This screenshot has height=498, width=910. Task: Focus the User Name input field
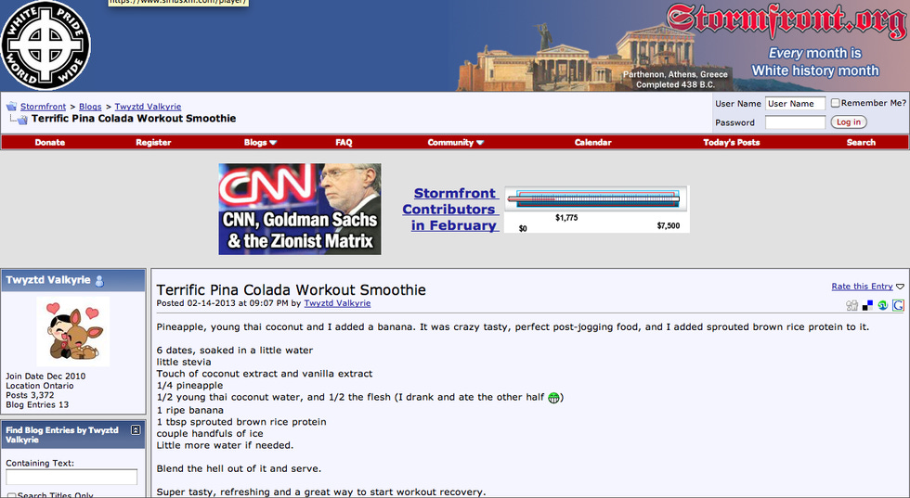(x=795, y=104)
